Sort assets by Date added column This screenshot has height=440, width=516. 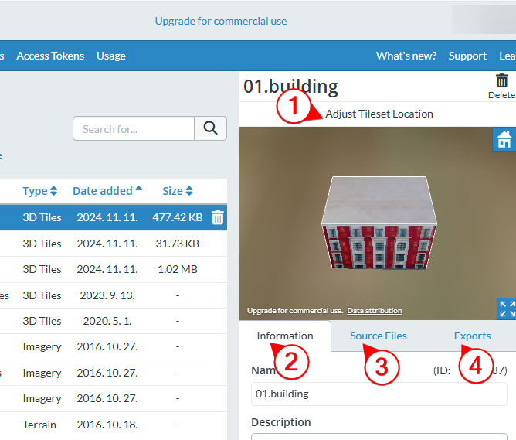tap(107, 191)
